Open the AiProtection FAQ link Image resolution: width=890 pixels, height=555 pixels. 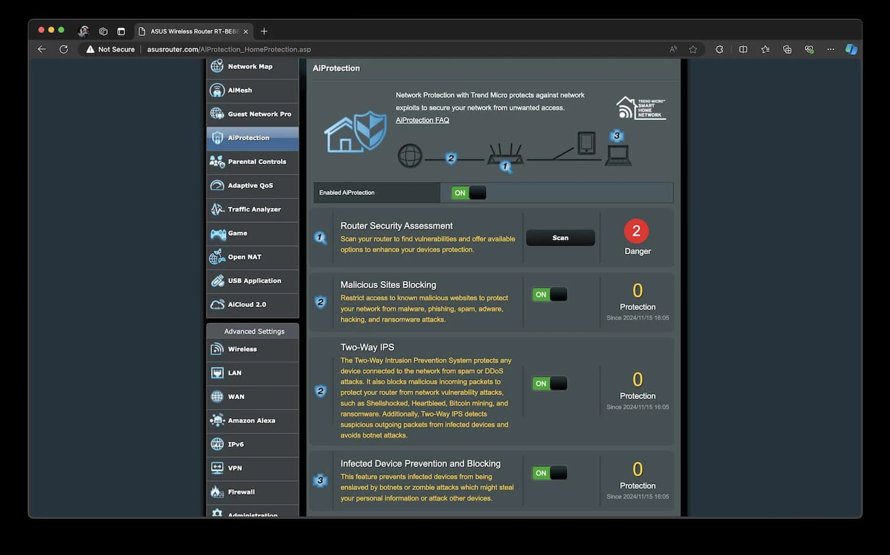[x=422, y=120]
